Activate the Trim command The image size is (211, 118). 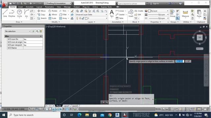pyautogui.click(x=63, y=11)
